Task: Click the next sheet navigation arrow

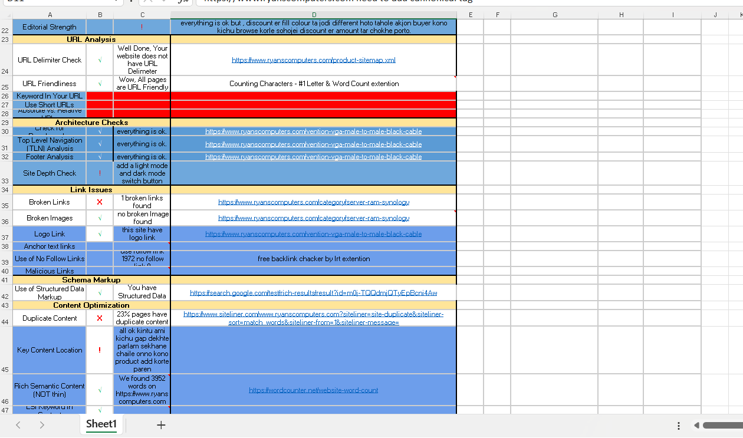Action: coord(42,424)
